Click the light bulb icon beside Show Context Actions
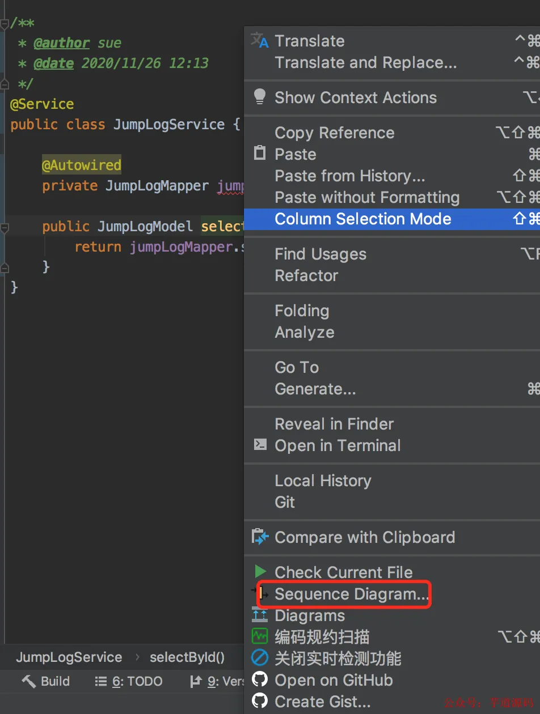The width and height of the screenshot is (540, 714). [260, 97]
